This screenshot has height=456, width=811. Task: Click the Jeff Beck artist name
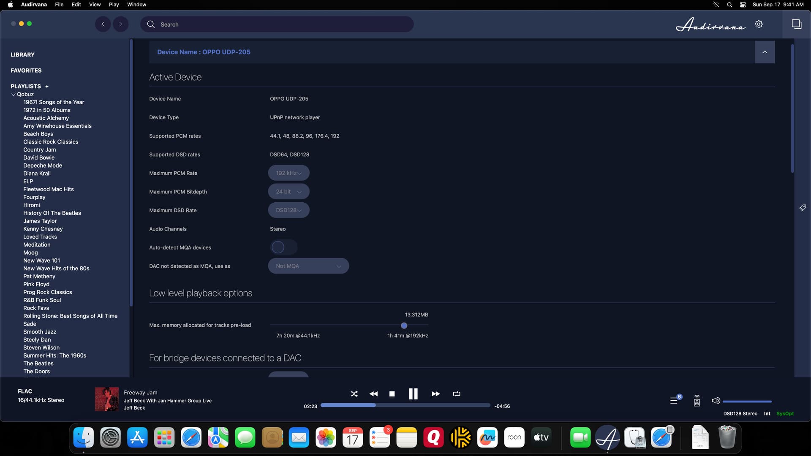pos(134,408)
